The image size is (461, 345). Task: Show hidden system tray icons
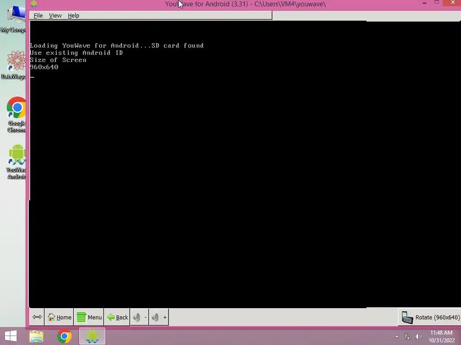[x=397, y=336]
